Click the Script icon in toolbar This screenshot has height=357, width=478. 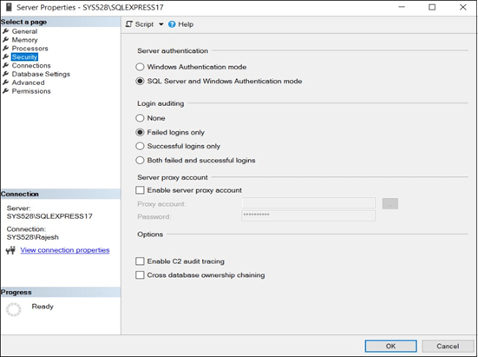click(129, 24)
